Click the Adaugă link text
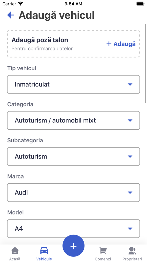 coord(124,44)
